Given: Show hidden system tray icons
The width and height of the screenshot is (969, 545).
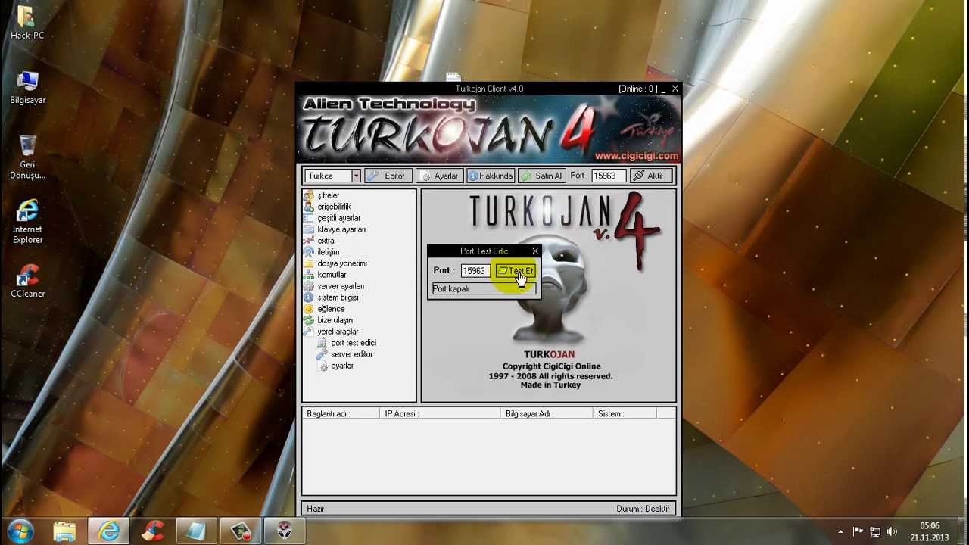Looking at the screenshot, I should [840, 531].
